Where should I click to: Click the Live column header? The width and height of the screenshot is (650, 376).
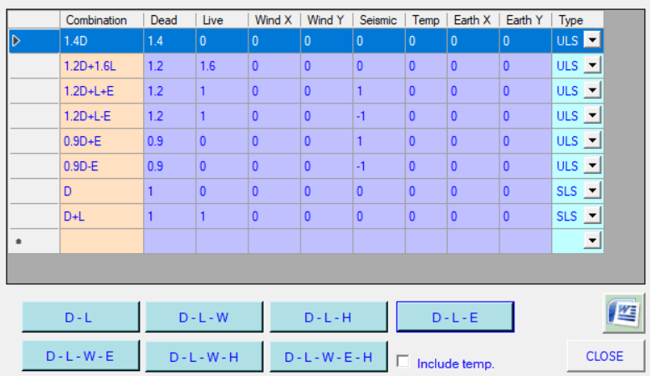pos(222,20)
